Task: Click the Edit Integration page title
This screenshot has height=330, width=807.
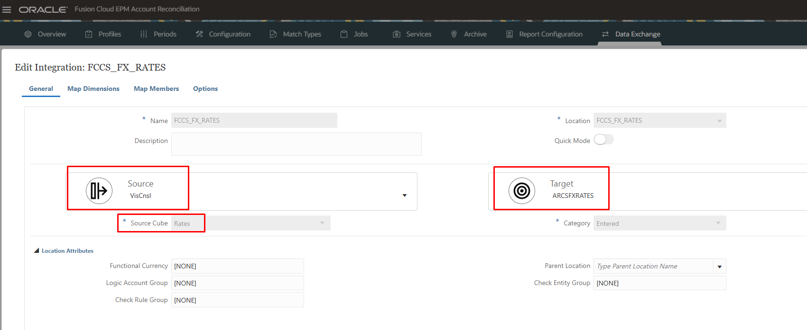Action: click(90, 67)
